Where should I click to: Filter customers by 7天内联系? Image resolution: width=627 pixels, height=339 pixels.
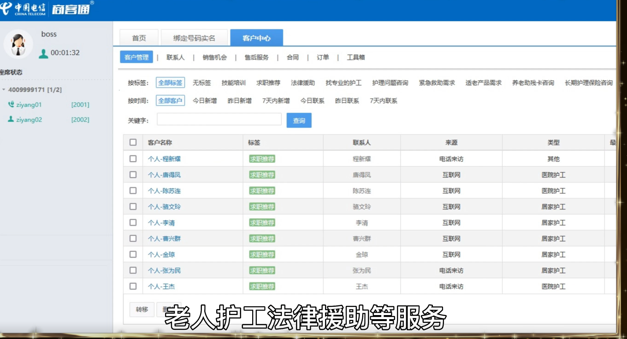384,100
